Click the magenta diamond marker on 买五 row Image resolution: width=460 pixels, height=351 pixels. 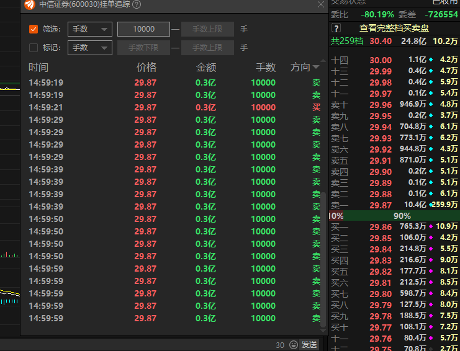tap(431, 271)
